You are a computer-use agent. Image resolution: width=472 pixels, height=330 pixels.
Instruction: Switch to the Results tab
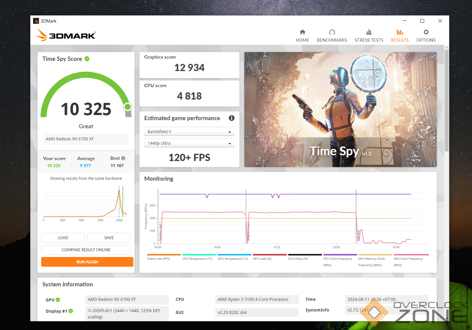[x=400, y=36]
